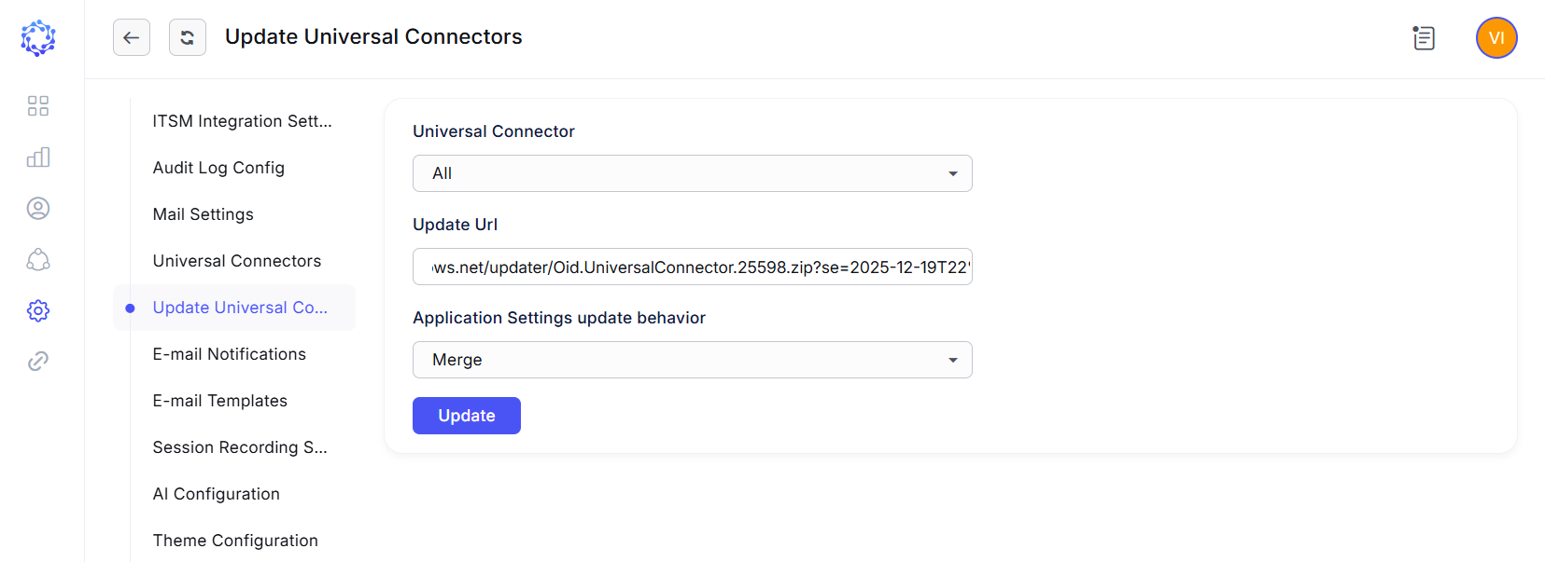This screenshot has width=1545, height=562.
Task: Open ITSM Integration Settings menu item
Action: 242,121
